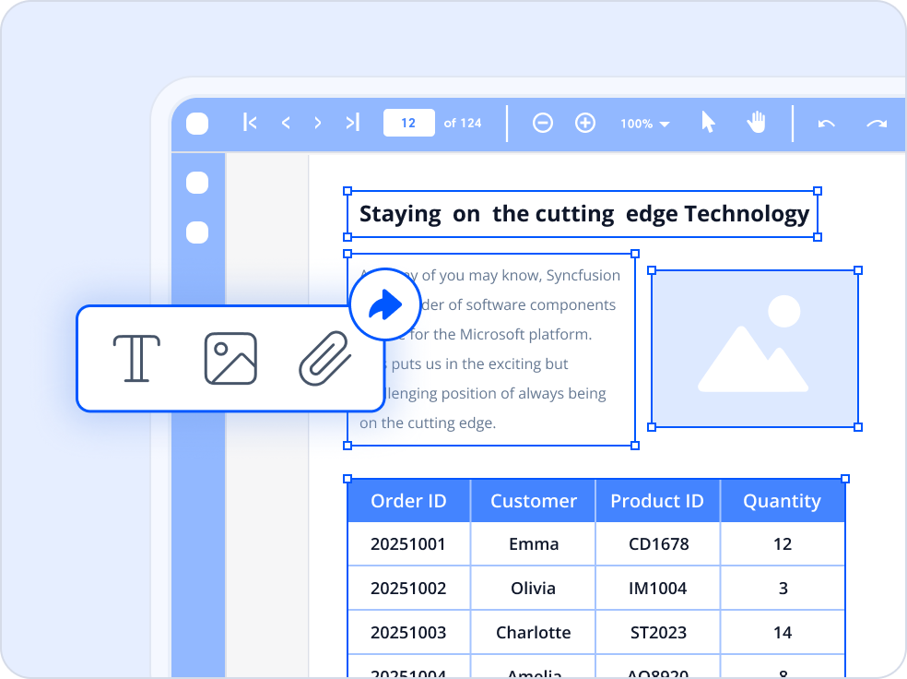The height and width of the screenshot is (679, 907).
Task: Select cell ST2023
Action: (x=658, y=632)
